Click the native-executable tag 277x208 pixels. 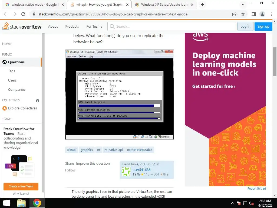coord(140,150)
